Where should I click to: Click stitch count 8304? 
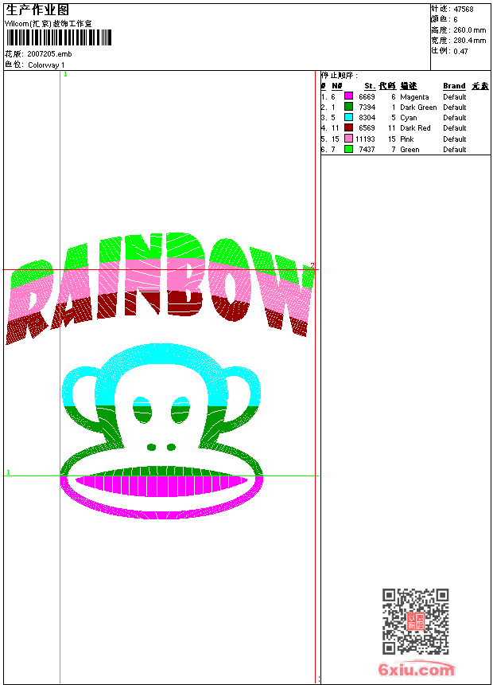click(367, 118)
